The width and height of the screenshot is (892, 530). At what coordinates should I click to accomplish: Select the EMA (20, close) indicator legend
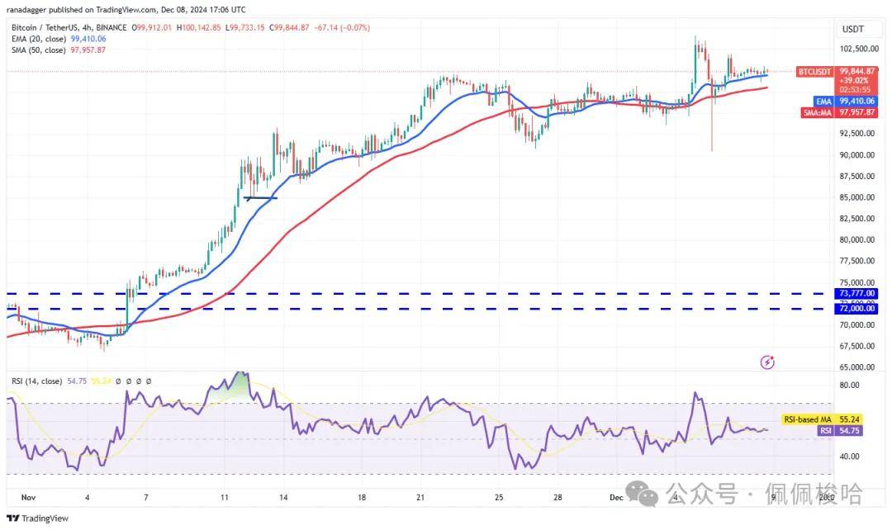point(59,39)
